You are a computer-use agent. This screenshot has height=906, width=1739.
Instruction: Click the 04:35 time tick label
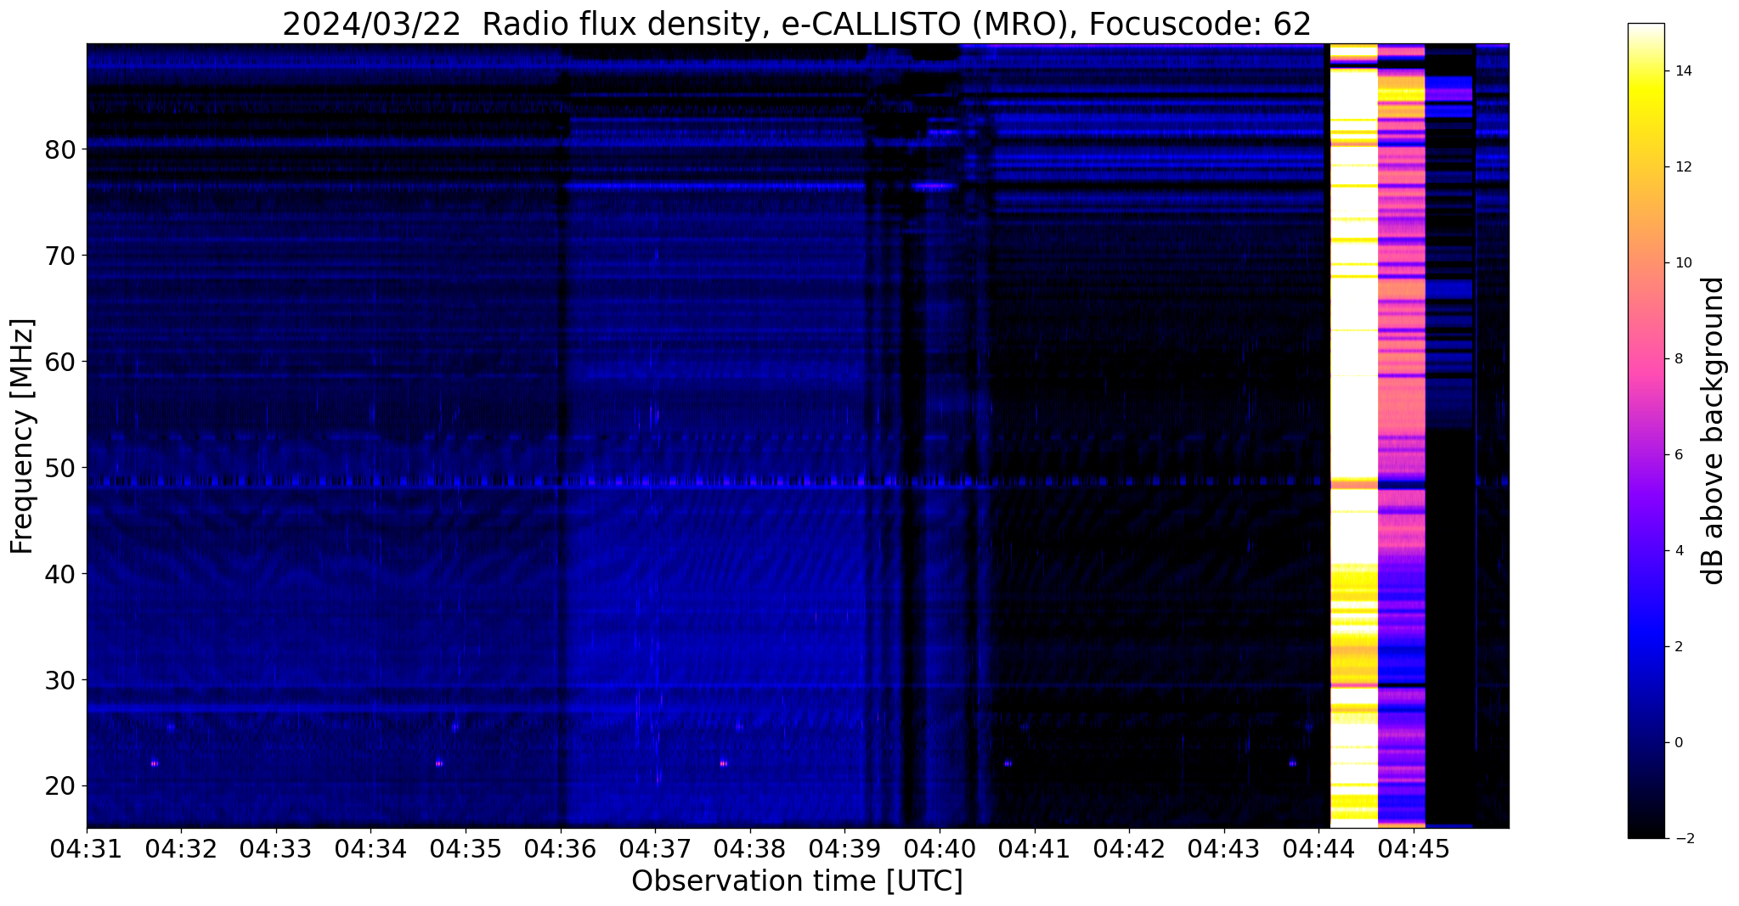click(x=466, y=847)
